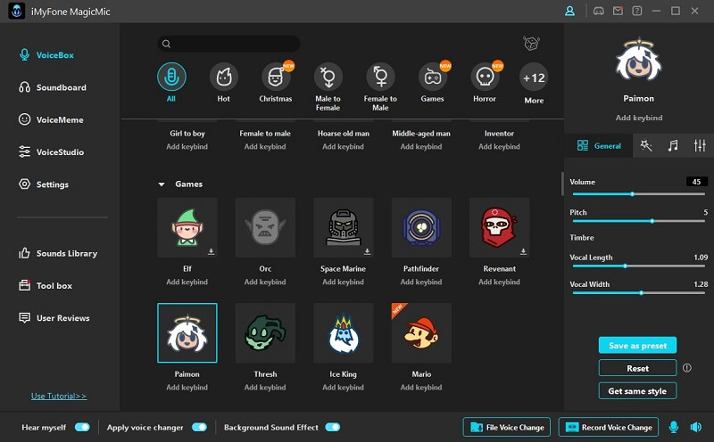This screenshot has height=442, width=714.
Task: Select the All voices category icon
Action: pos(171,77)
